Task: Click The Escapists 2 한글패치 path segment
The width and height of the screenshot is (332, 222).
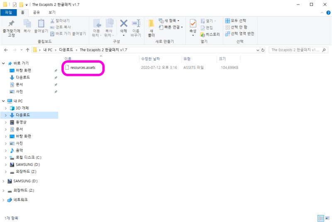Action: [103, 50]
